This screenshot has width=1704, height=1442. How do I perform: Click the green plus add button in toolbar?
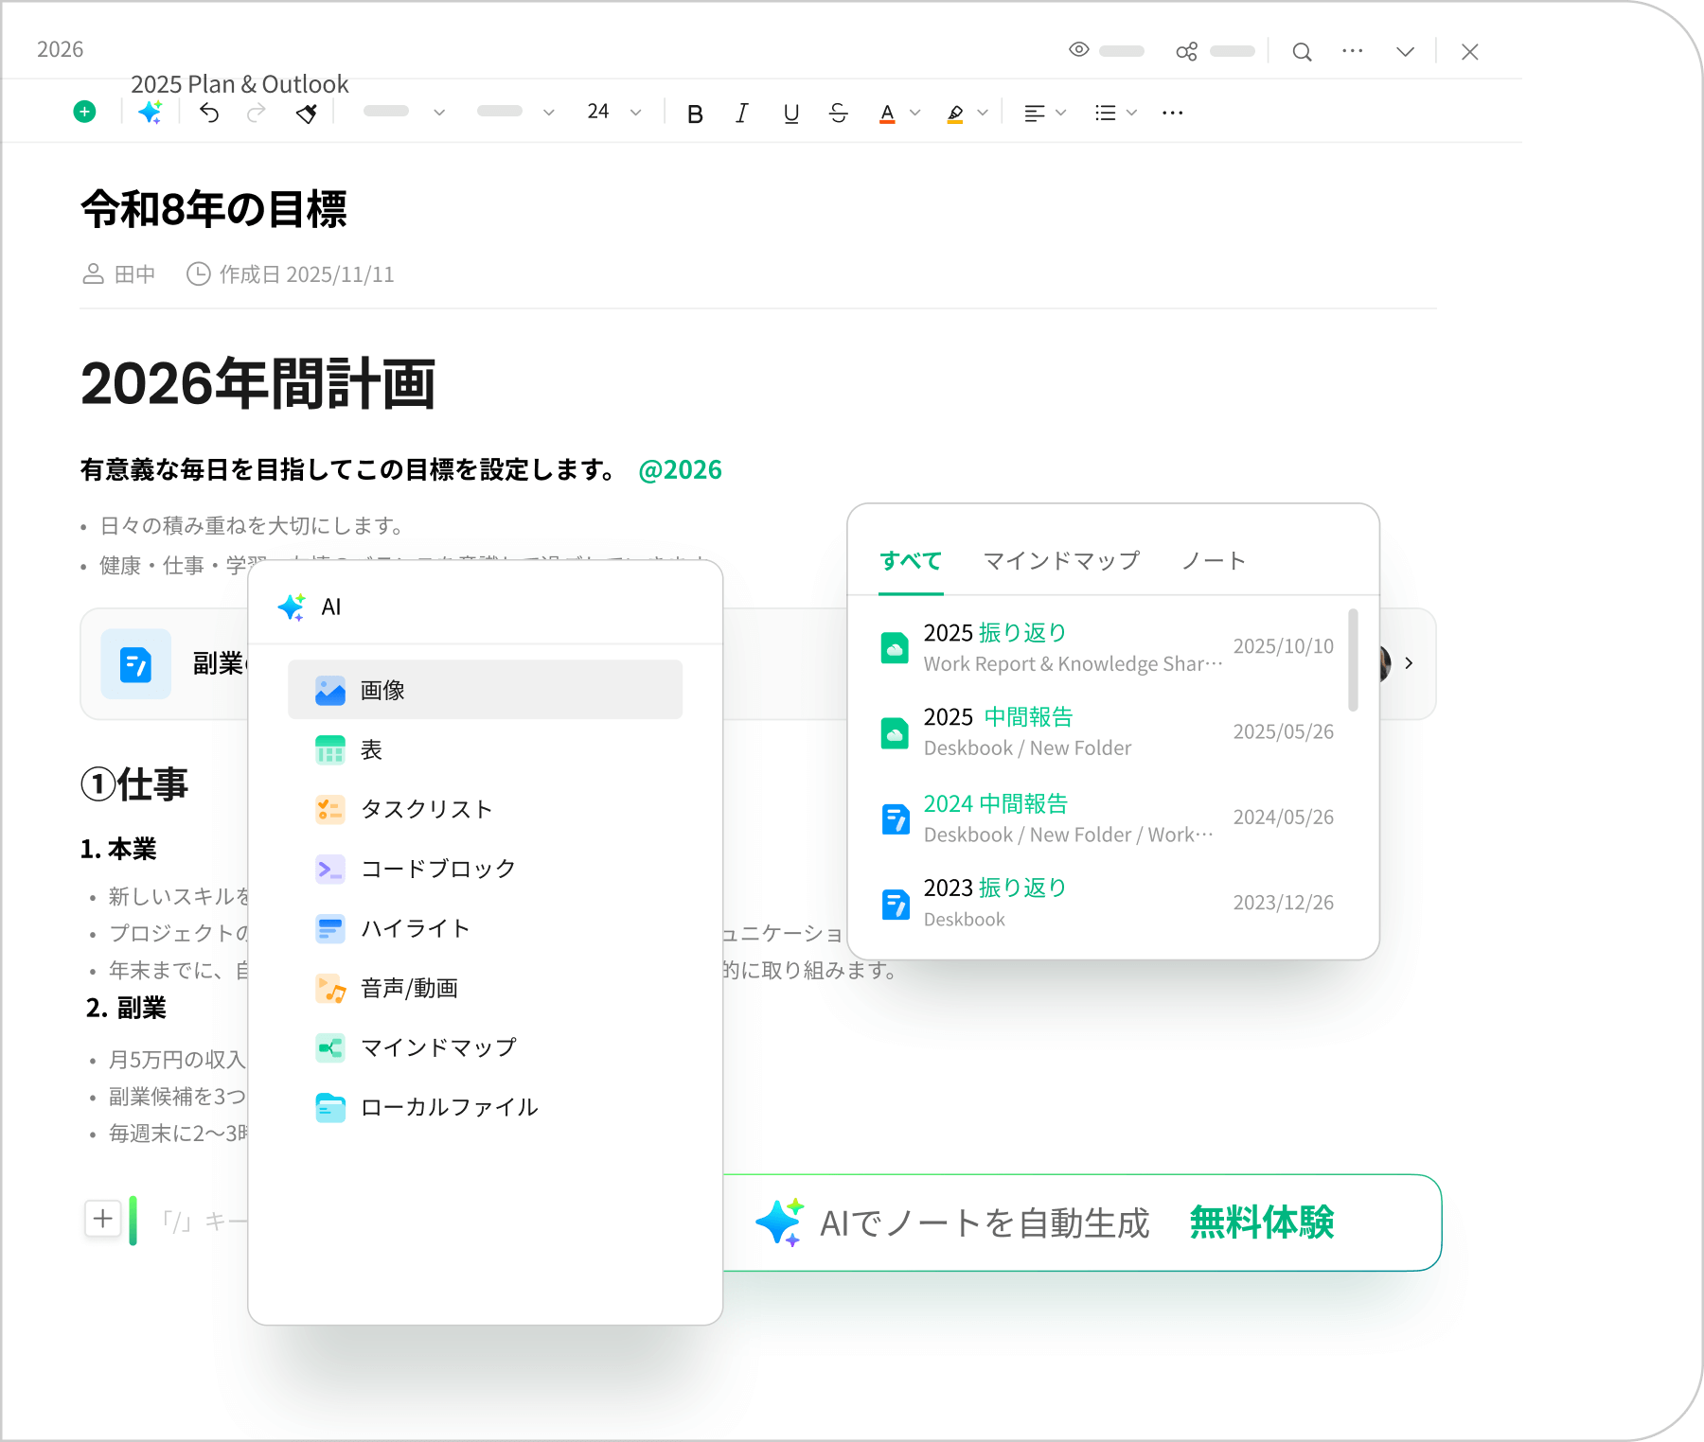click(84, 113)
